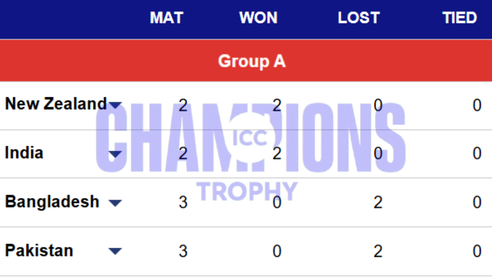This screenshot has width=492, height=277.
Task: Click Pakistan's won matches value
Action: coord(277,251)
